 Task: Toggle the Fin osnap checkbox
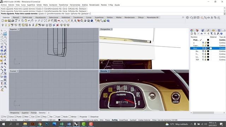pos(2,117)
